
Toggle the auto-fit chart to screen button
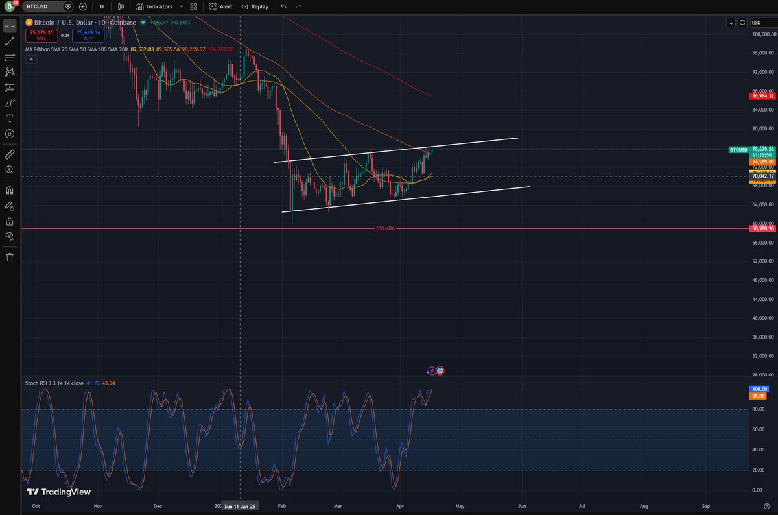click(x=742, y=23)
